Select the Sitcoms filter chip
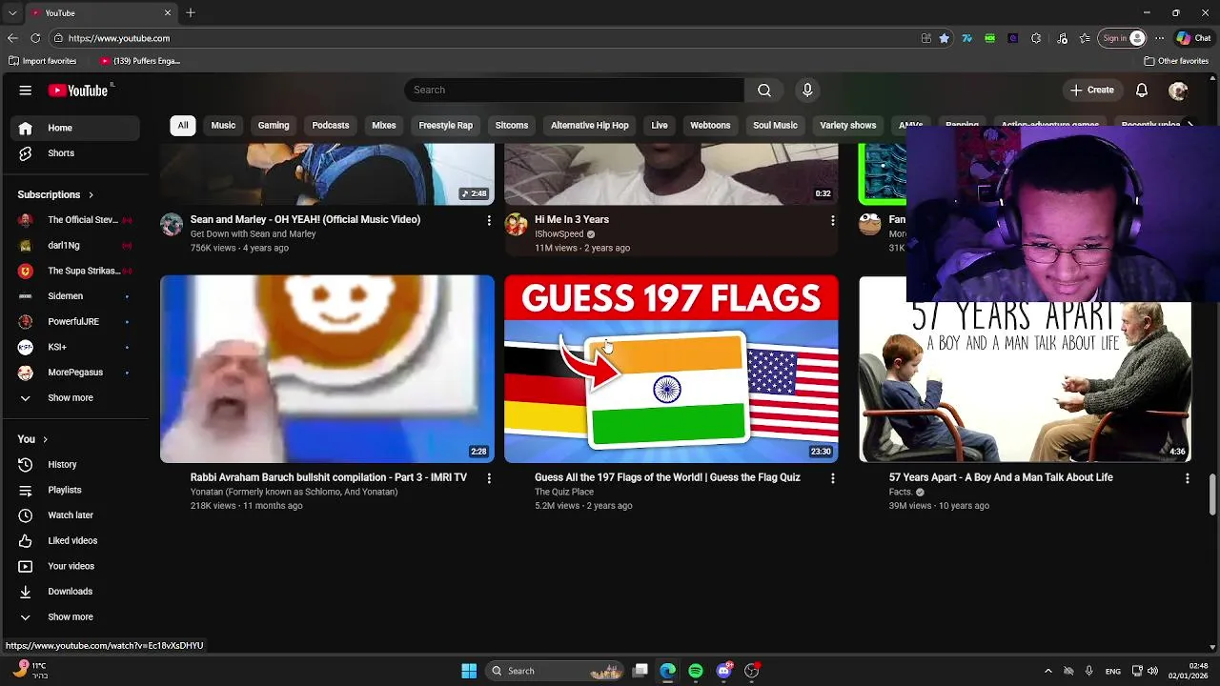 [x=512, y=125]
